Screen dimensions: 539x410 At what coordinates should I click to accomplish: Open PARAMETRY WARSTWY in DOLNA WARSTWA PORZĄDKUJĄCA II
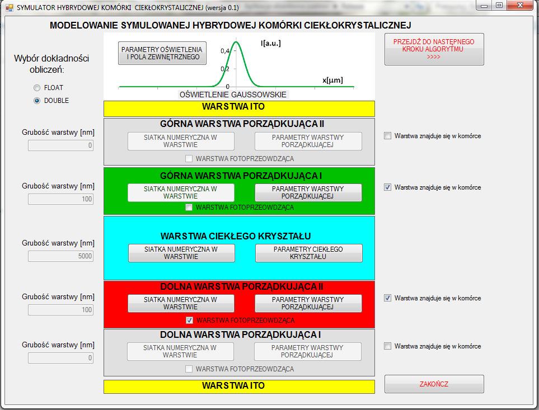tap(308, 303)
